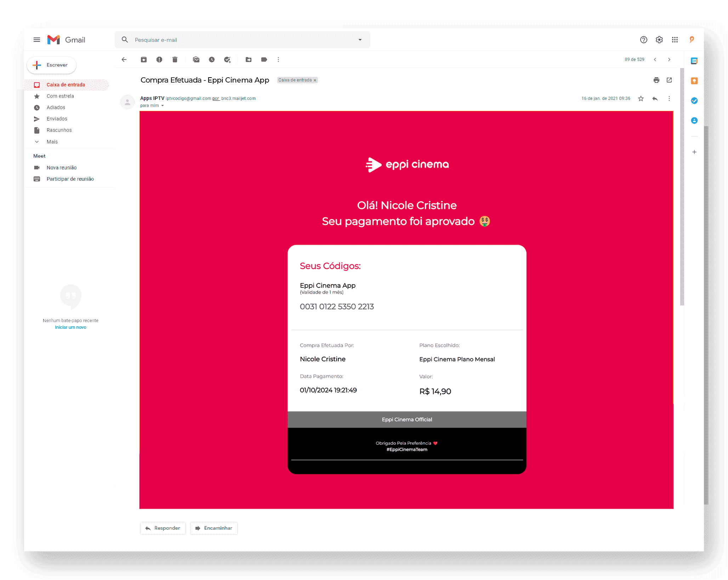This screenshot has width=728, height=580.
Task: Click the Eppi Cinema Official bar
Action: point(407,419)
